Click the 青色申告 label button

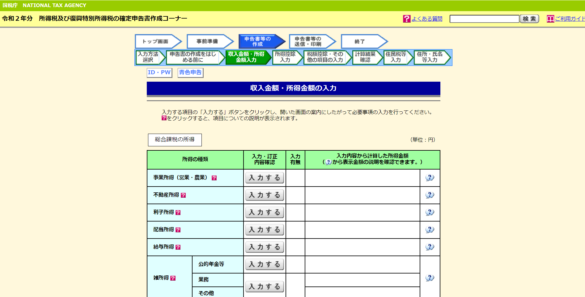pos(190,72)
